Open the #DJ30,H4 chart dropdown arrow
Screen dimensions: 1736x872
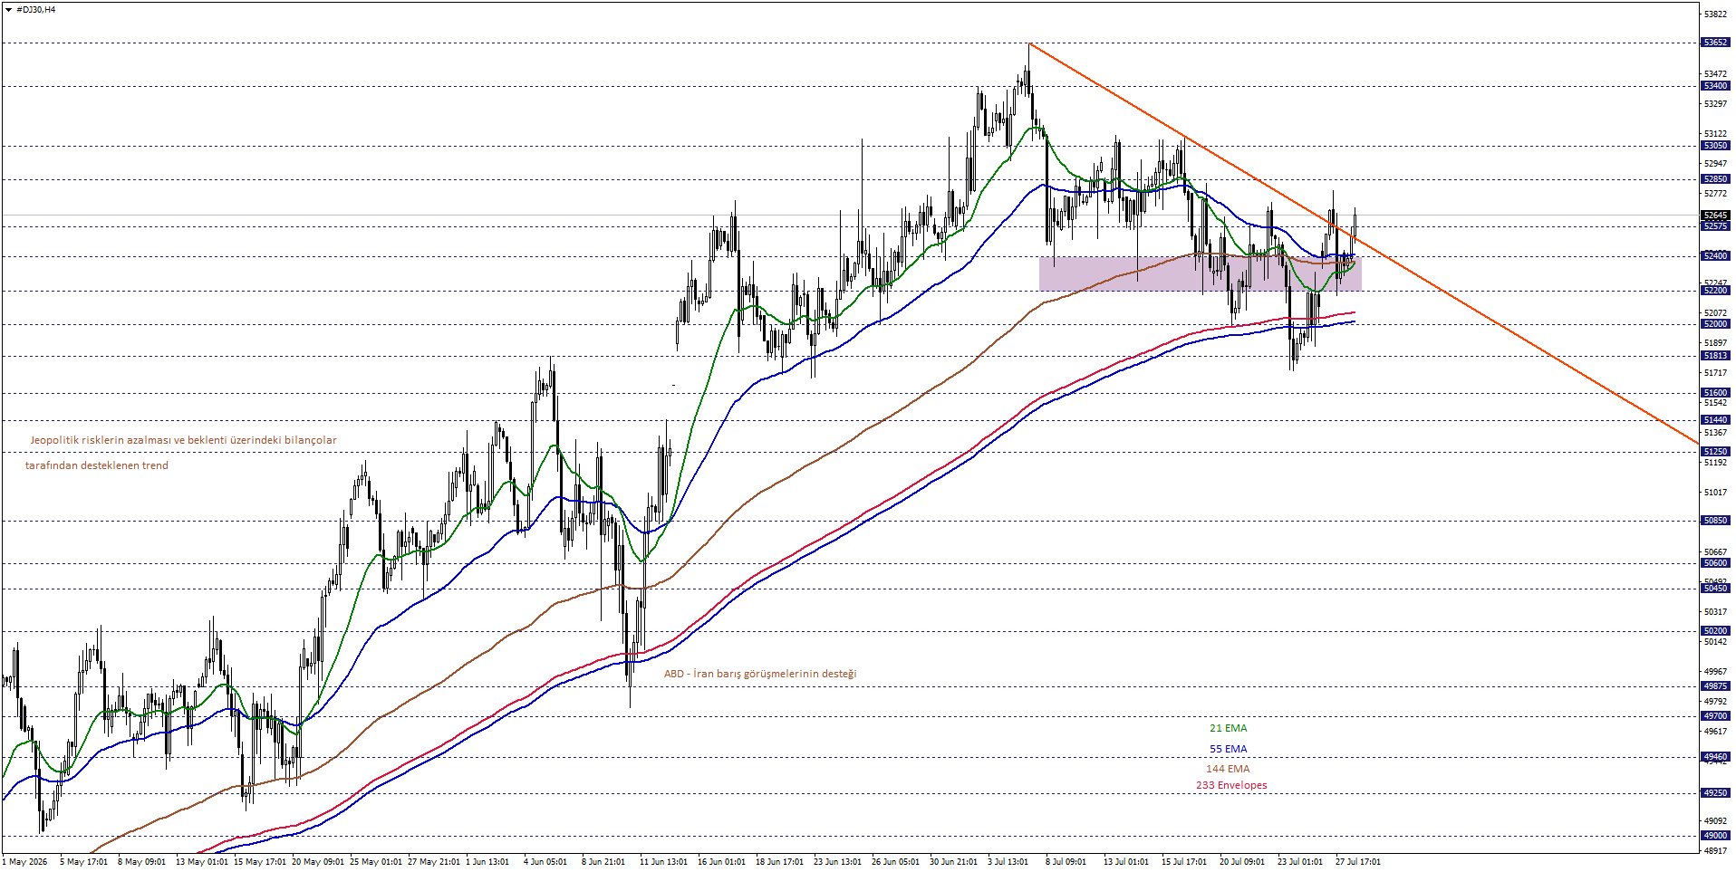(x=8, y=10)
